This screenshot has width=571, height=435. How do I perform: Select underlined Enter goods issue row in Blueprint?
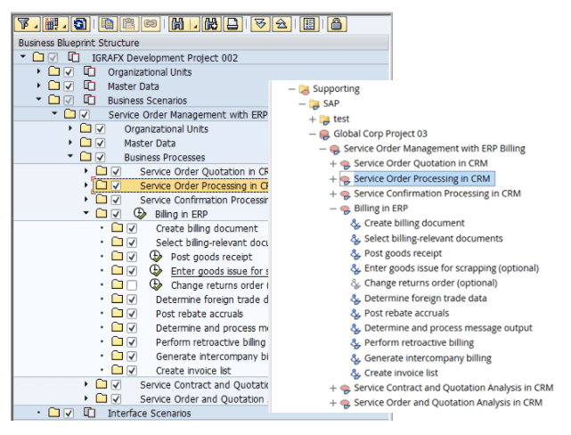click(219, 271)
